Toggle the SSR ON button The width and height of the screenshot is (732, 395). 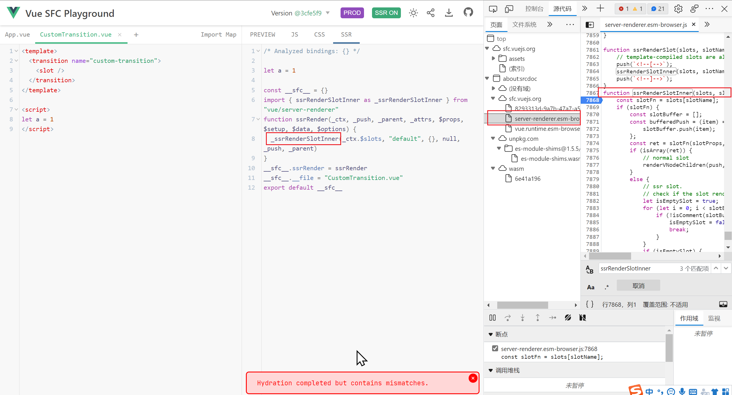click(386, 13)
